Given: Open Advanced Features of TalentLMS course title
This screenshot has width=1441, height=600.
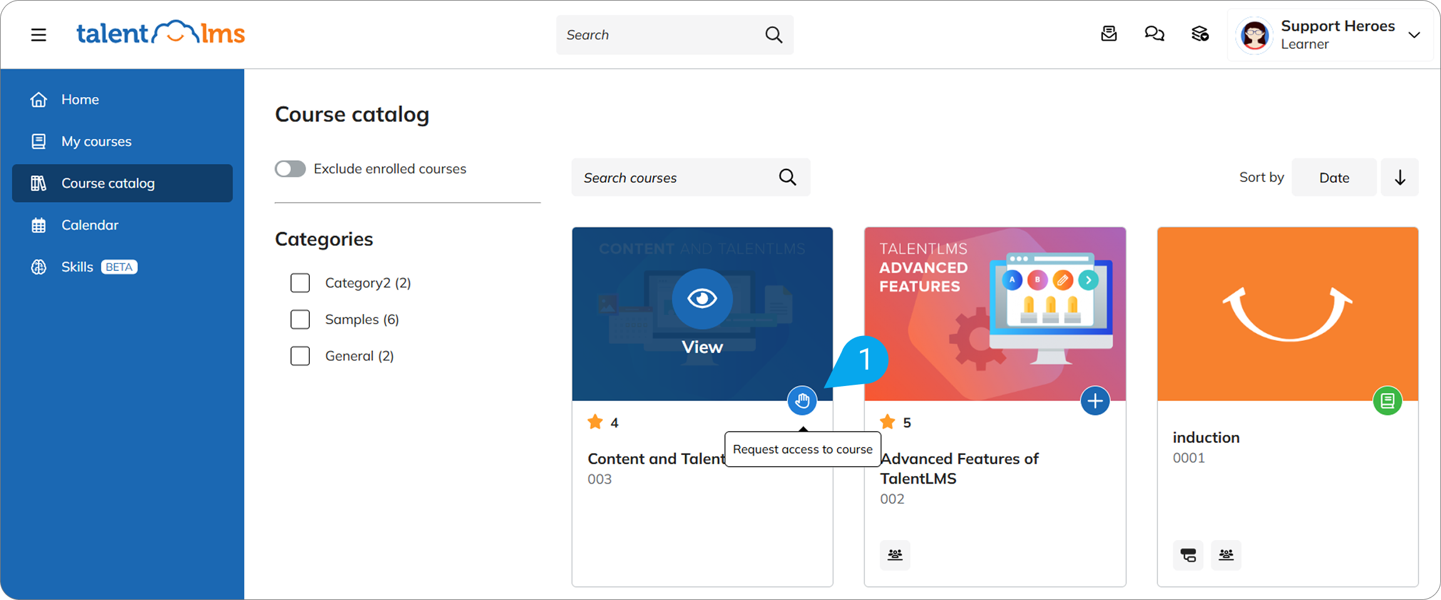Looking at the screenshot, I should point(959,469).
